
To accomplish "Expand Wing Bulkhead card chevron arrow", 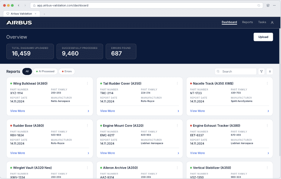I will point(88,111).
